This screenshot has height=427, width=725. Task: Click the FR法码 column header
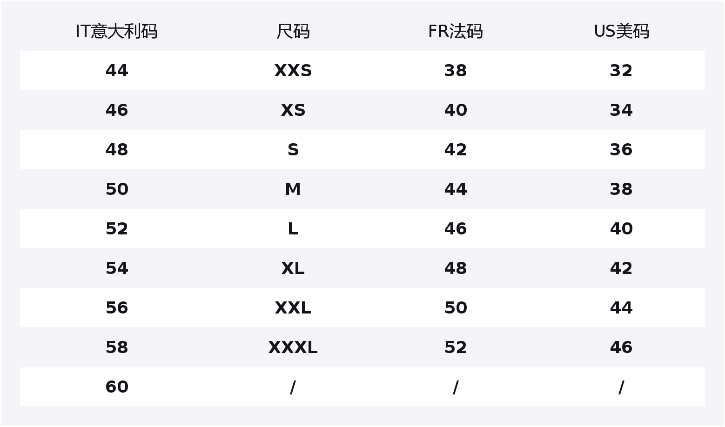(x=455, y=31)
